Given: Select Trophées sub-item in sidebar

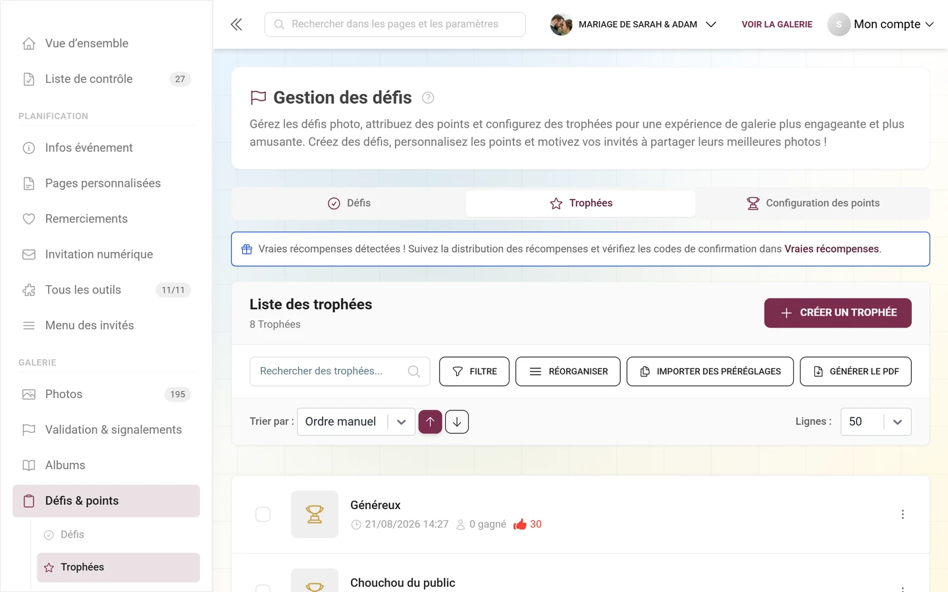Looking at the screenshot, I should click(118, 568).
